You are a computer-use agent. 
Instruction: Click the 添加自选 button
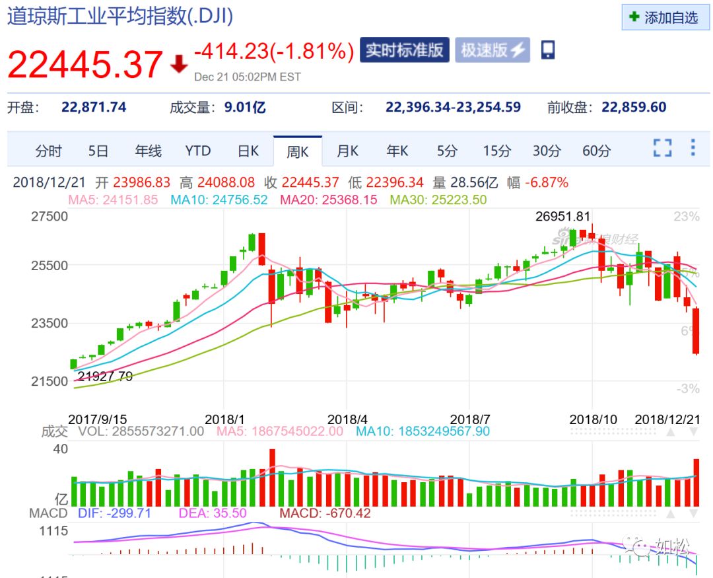click(665, 17)
